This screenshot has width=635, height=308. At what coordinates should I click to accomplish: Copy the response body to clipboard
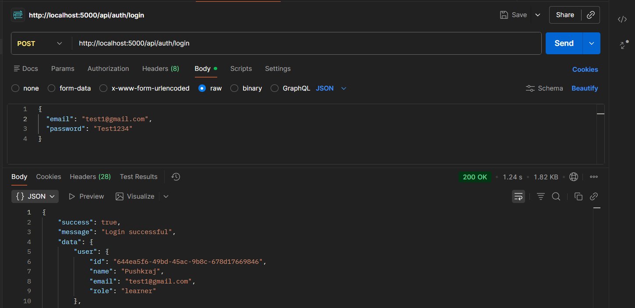(579, 196)
